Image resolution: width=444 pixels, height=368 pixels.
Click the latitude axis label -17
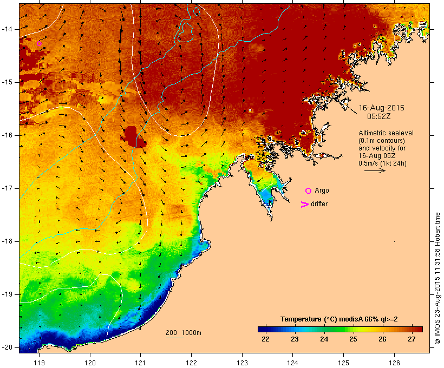tap(7, 188)
